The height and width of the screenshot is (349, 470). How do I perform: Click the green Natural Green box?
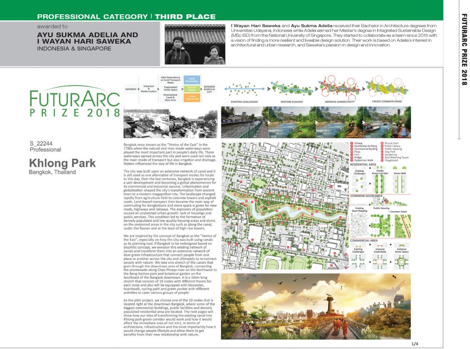192,89
